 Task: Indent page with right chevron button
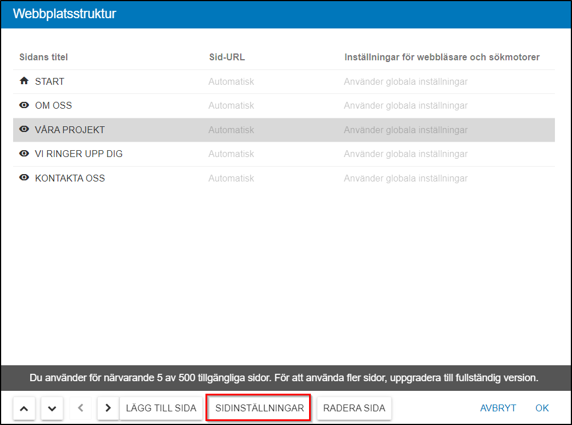(x=108, y=409)
